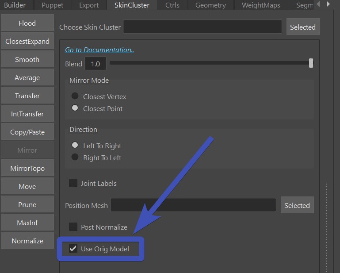The width and height of the screenshot is (340, 273).
Task: Switch to the Builder tab
Action: point(15,5)
